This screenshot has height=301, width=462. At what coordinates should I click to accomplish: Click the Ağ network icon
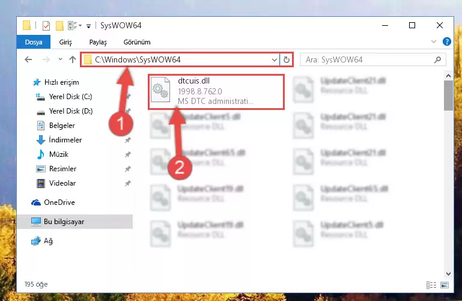[x=36, y=241]
